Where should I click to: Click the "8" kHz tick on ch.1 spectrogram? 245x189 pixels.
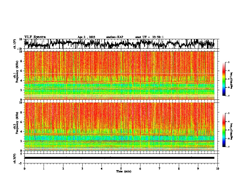(x=21, y=61)
